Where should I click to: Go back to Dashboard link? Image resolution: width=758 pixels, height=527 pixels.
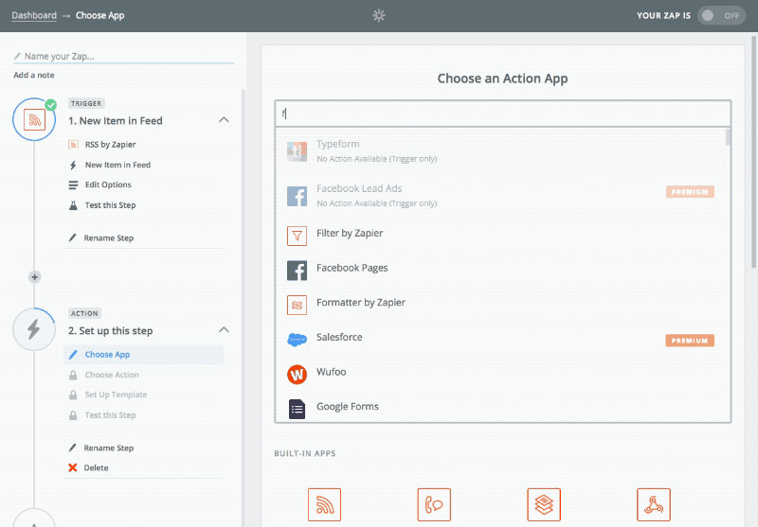point(34,15)
